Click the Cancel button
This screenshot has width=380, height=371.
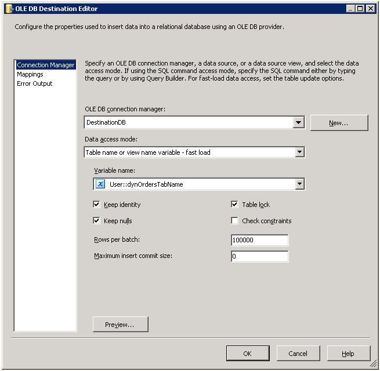tap(298, 354)
